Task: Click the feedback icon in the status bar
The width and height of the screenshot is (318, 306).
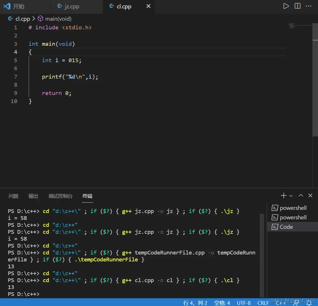Action: coord(296,303)
